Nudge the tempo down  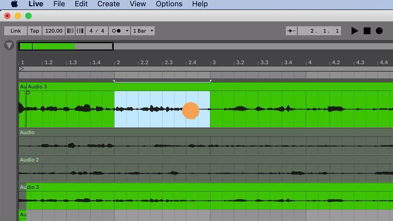[x=70, y=31]
